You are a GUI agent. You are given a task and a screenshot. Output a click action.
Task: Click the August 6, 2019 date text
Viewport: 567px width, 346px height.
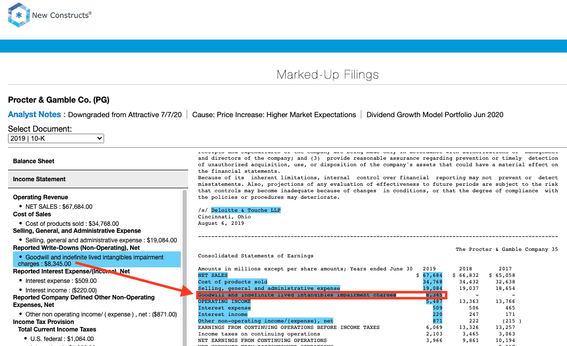click(x=221, y=223)
